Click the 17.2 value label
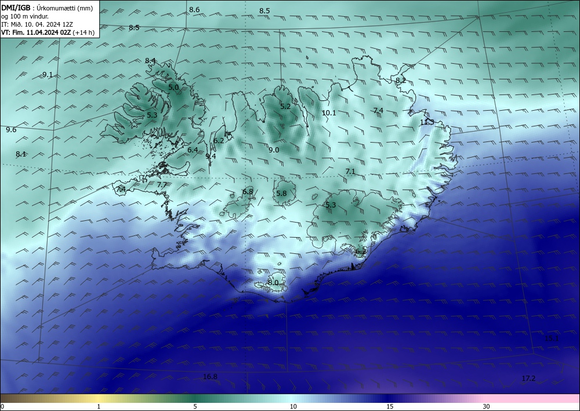Image resolution: width=580 pixels, height=411 pixels. coord(528,378)
